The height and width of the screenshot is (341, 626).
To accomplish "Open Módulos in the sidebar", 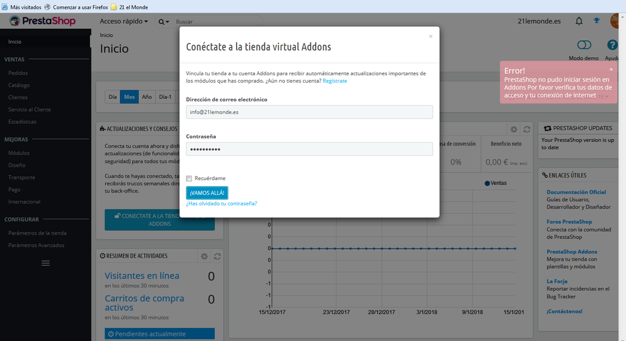I will 19,153.
